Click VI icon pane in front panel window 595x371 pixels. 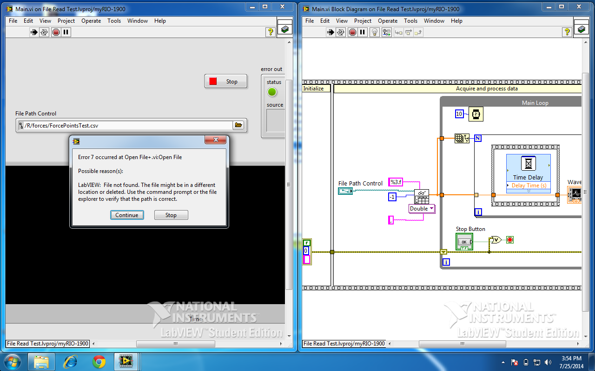click(x=284, y=28)
